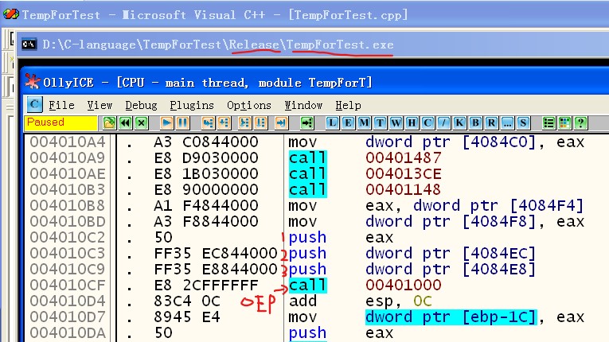Open the Options menu
The width and height of the screenshot is (609, 342).
[x=249, y=105]
